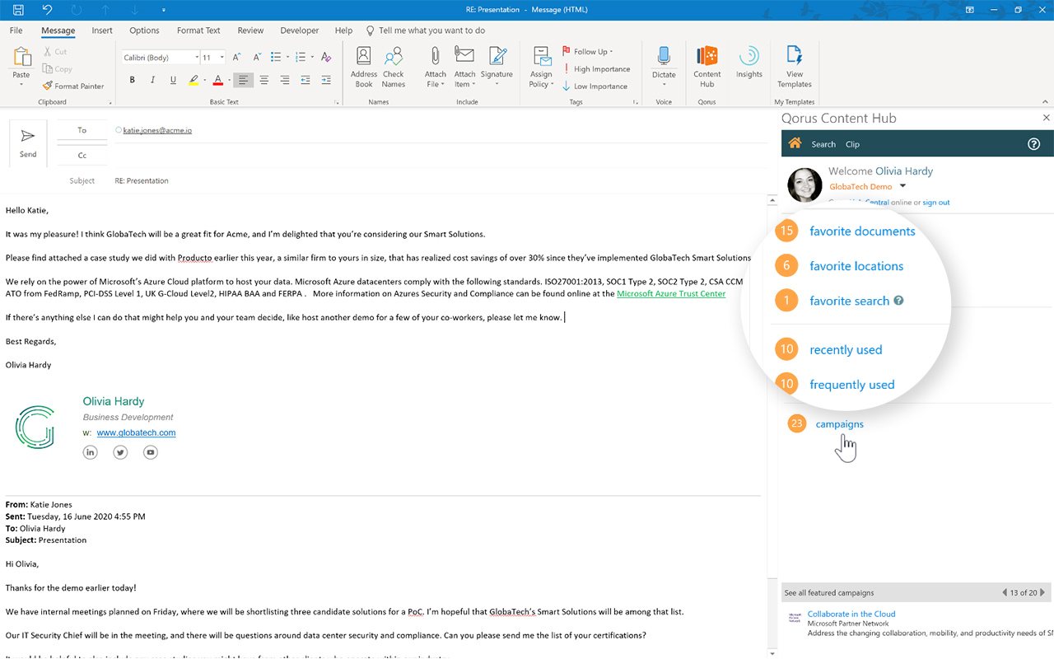Switch the GlobaTech Demo account dropdown
Viewport: 1054px width, 659px height.
coord(902,186)
